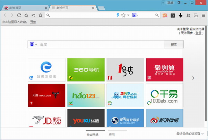The width and height of the screenshot is (208, 140).
Task: Open the Youku 优酷 tile
Action: [x=86, y=118]
